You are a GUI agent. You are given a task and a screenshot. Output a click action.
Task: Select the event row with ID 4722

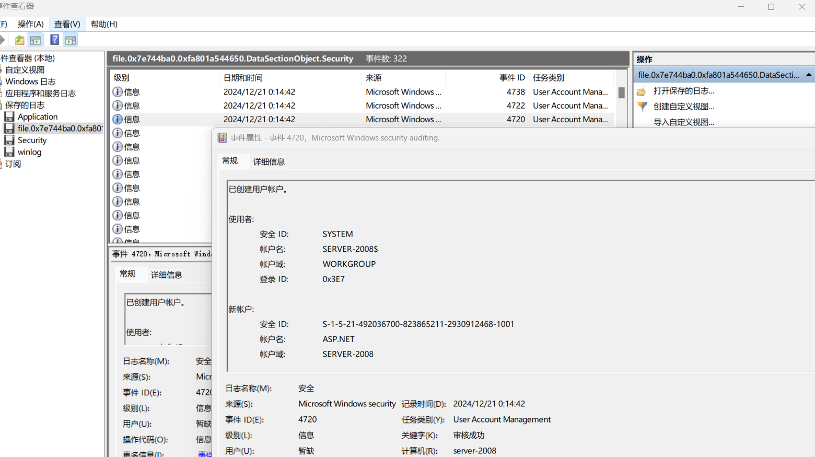point(362,106)
